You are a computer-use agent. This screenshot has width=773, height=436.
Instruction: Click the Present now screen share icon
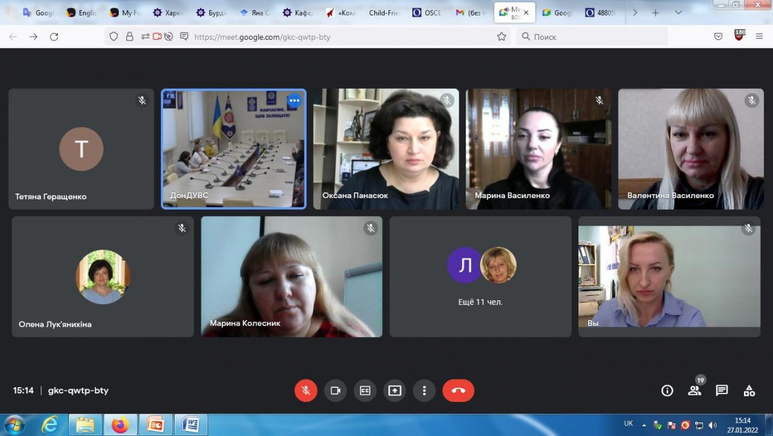395,390
